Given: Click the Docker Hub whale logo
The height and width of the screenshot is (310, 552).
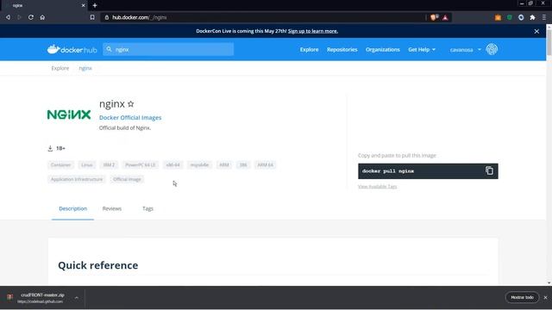Looking at the screenshot, I should pyautogui.click(x=72, y=50).
